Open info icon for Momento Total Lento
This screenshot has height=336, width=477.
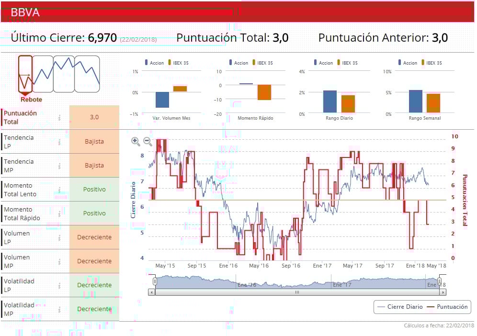tap(59, 190)
